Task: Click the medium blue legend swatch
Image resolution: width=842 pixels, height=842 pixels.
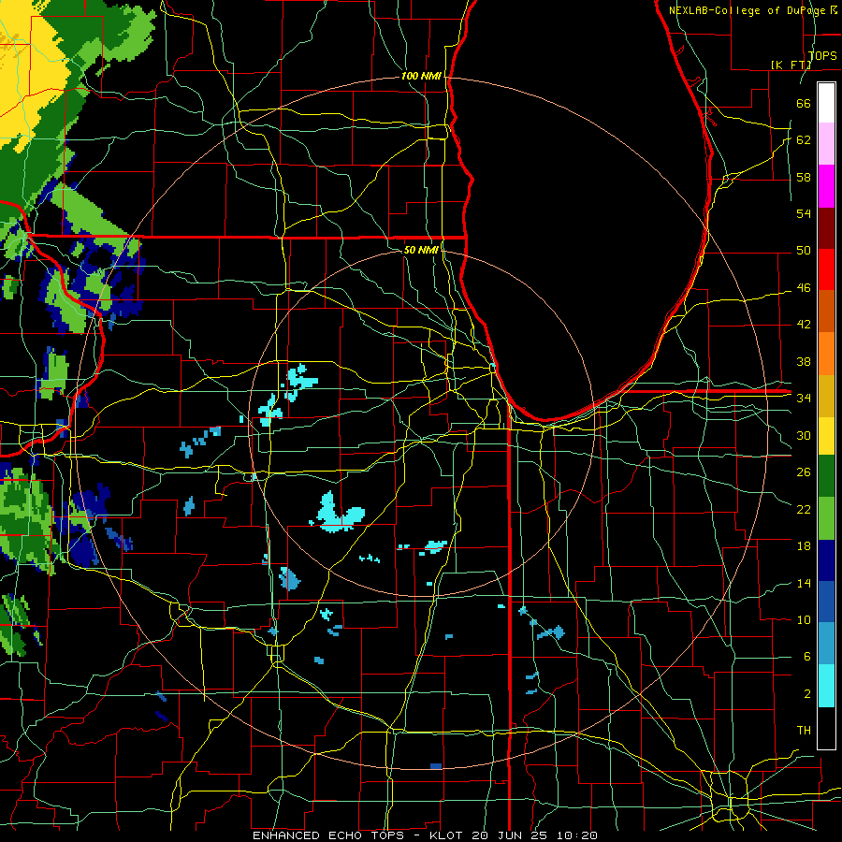Action: click(x=826, y=602)
